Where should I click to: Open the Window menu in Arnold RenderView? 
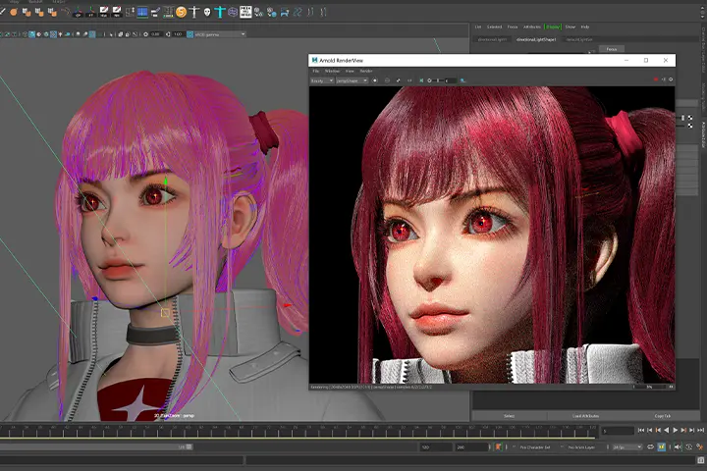click(x=332, y=71)
